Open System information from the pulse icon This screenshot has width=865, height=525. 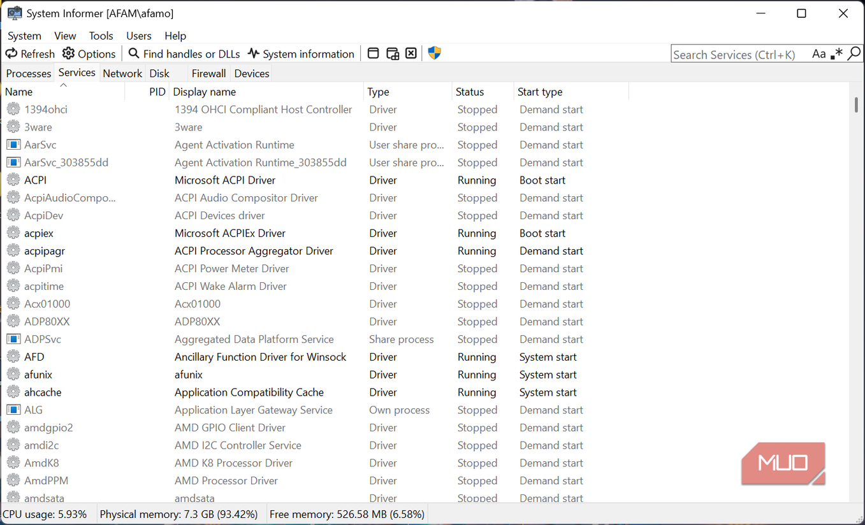point(254,54)
